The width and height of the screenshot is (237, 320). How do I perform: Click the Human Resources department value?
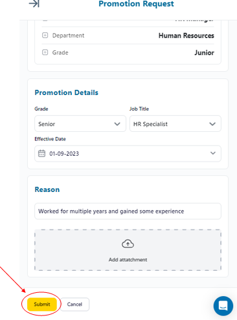pyautogui.click(x=186, y=36)
